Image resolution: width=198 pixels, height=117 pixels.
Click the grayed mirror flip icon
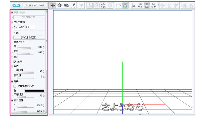[96, 5]
